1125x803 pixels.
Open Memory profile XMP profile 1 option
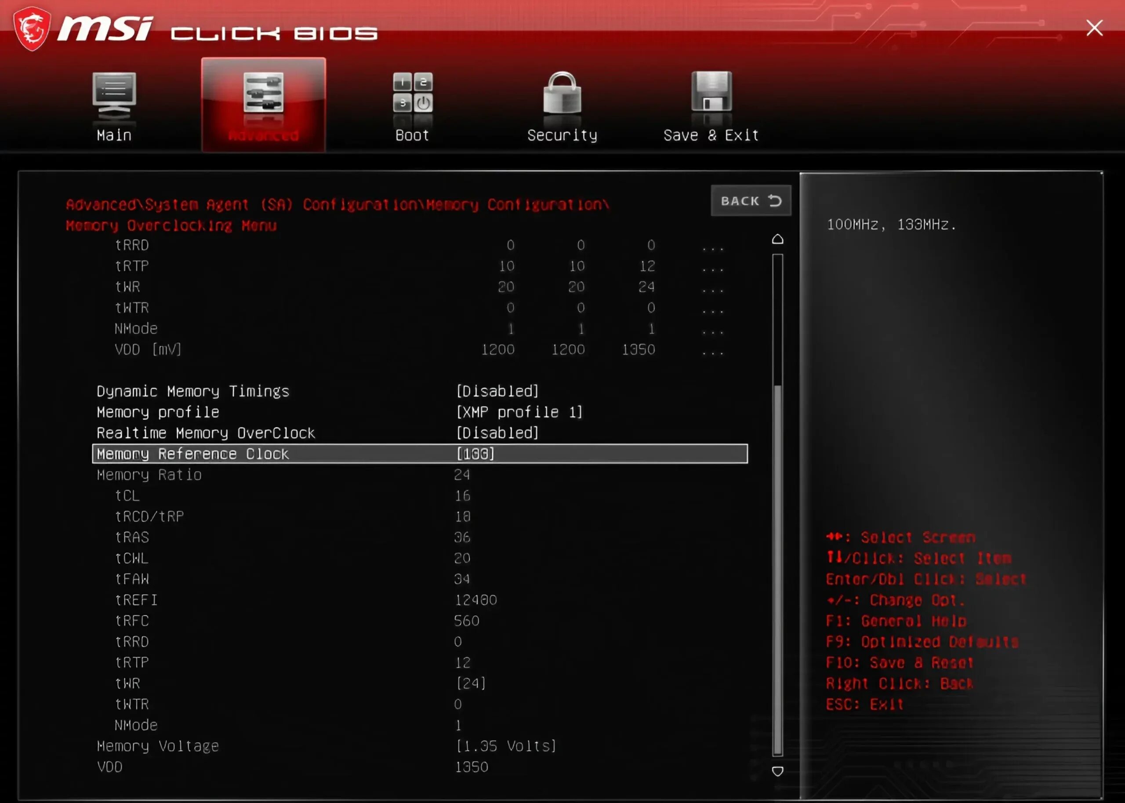pyautogui.click(x=519, y=412)
